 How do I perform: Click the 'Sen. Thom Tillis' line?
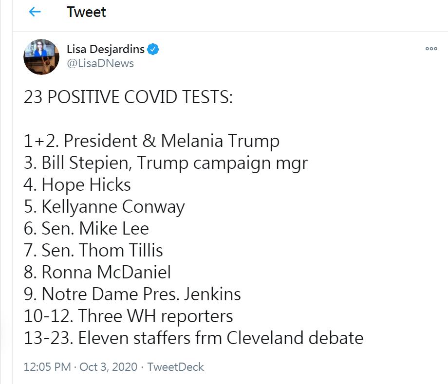pyautogui.click(x=93, y=251)
